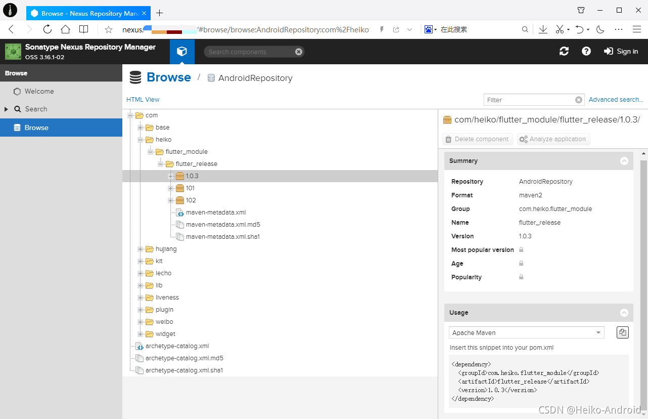Reload the browser page
This screenshot has width=648, height=419.
point(48,29)
